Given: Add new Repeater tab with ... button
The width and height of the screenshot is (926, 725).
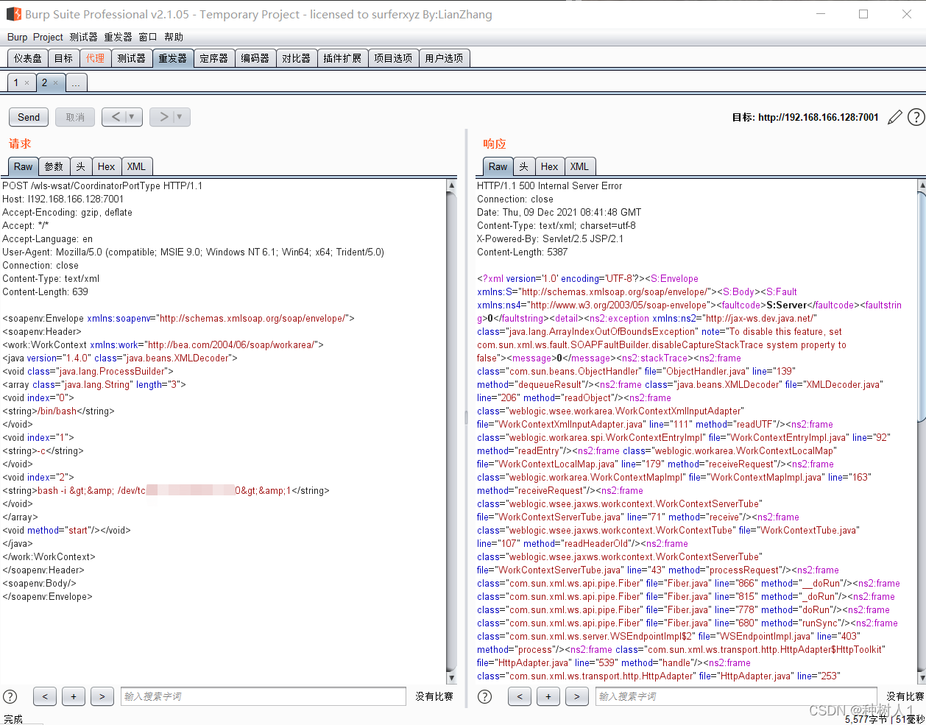Looking at the screenshot, I should (x=76, y=82).
